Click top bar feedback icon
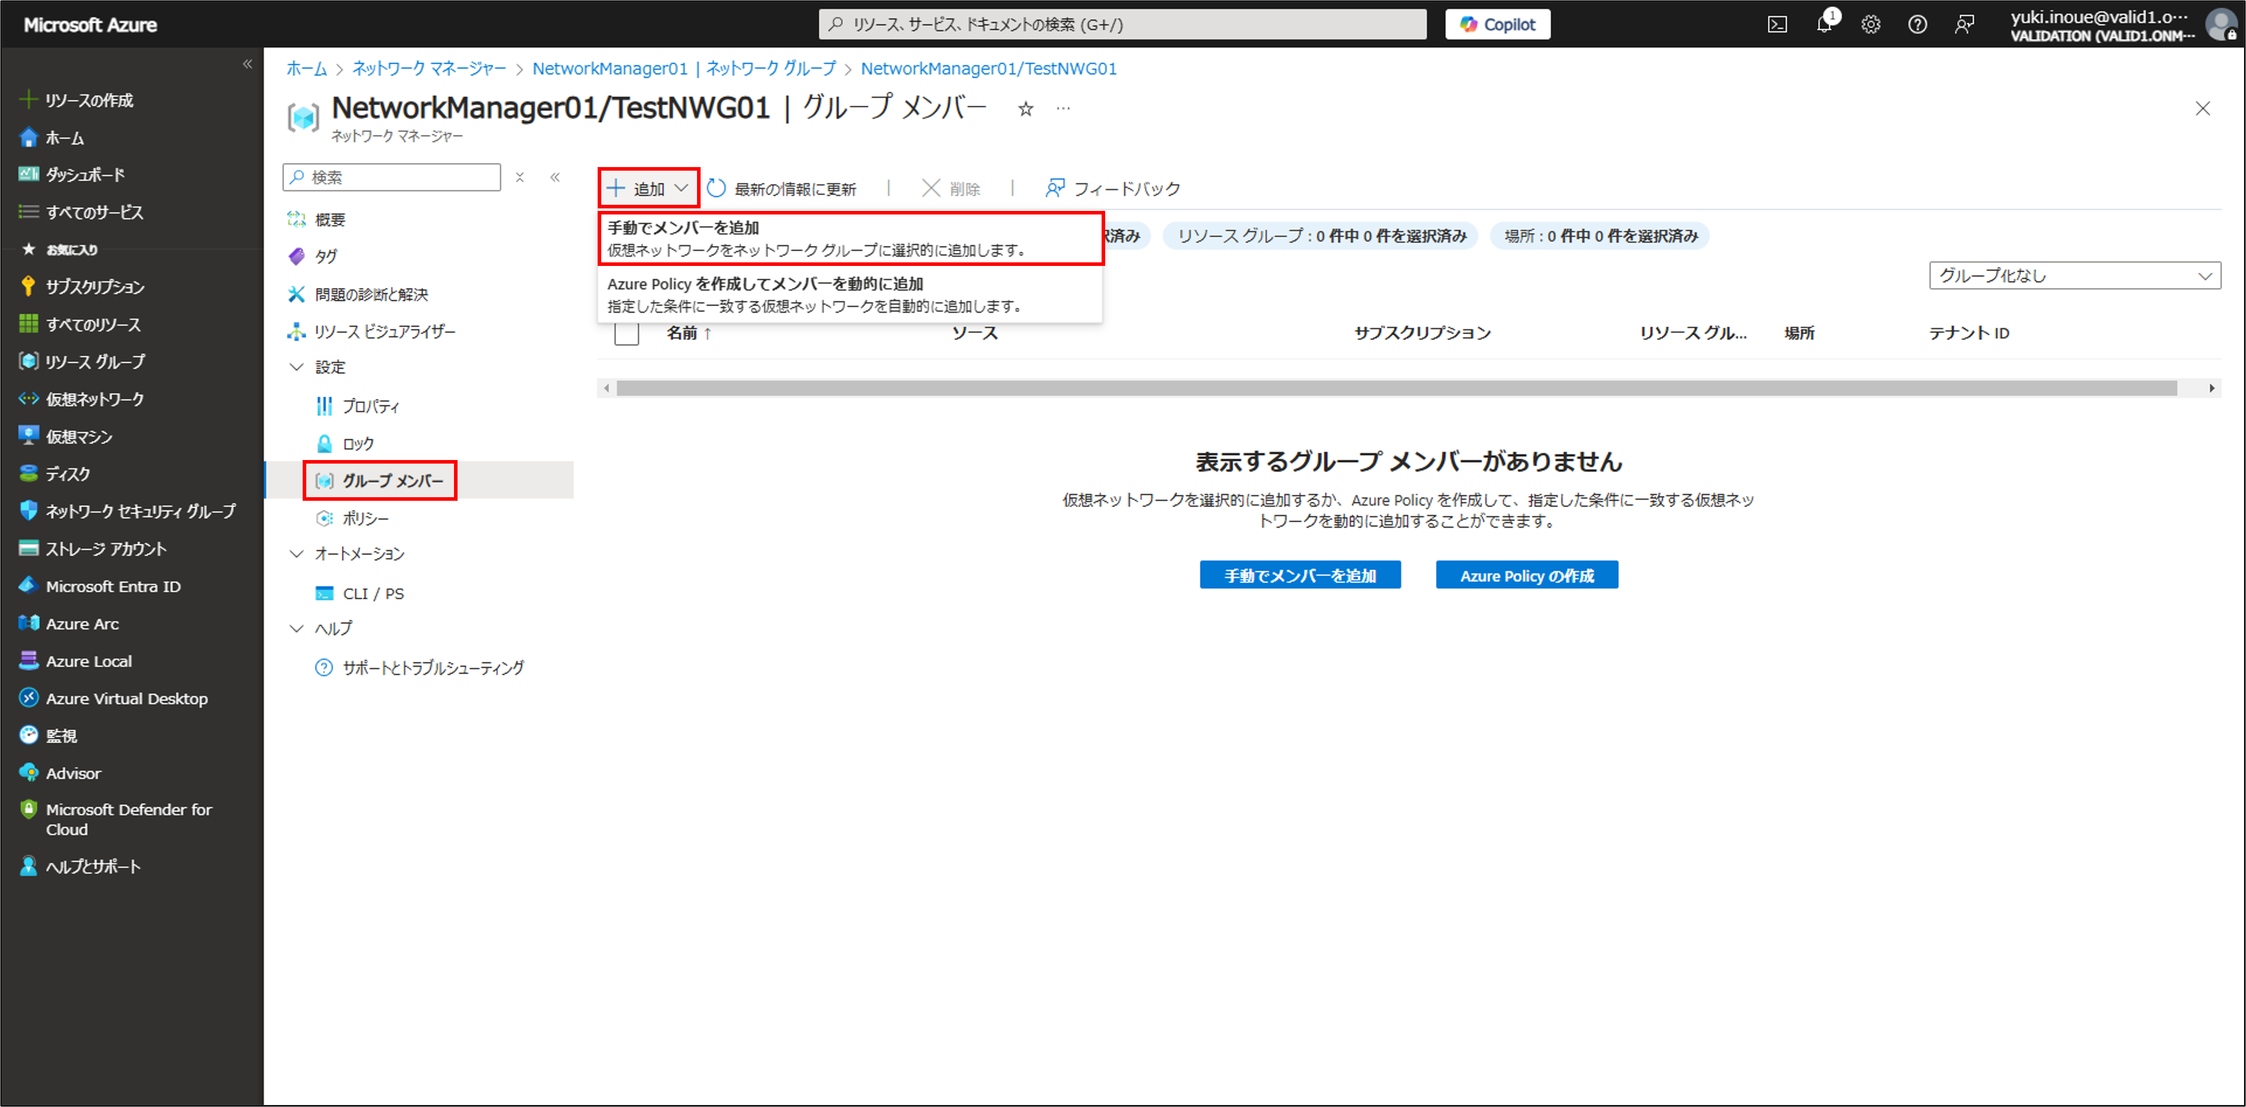Image resolution: width=2246 pixels, height=1107 pixels. (1964, 24)
